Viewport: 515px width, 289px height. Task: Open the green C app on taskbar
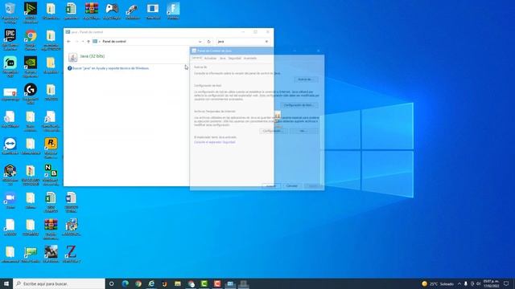[x=204, y=283]
